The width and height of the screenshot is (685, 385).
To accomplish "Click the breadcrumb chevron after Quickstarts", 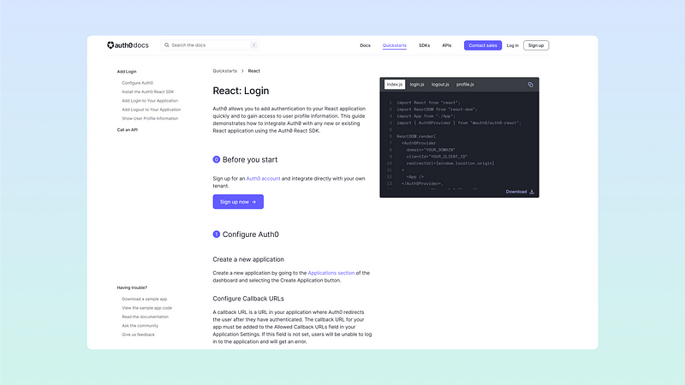I will pyautogui.click(x=242, y=71).
